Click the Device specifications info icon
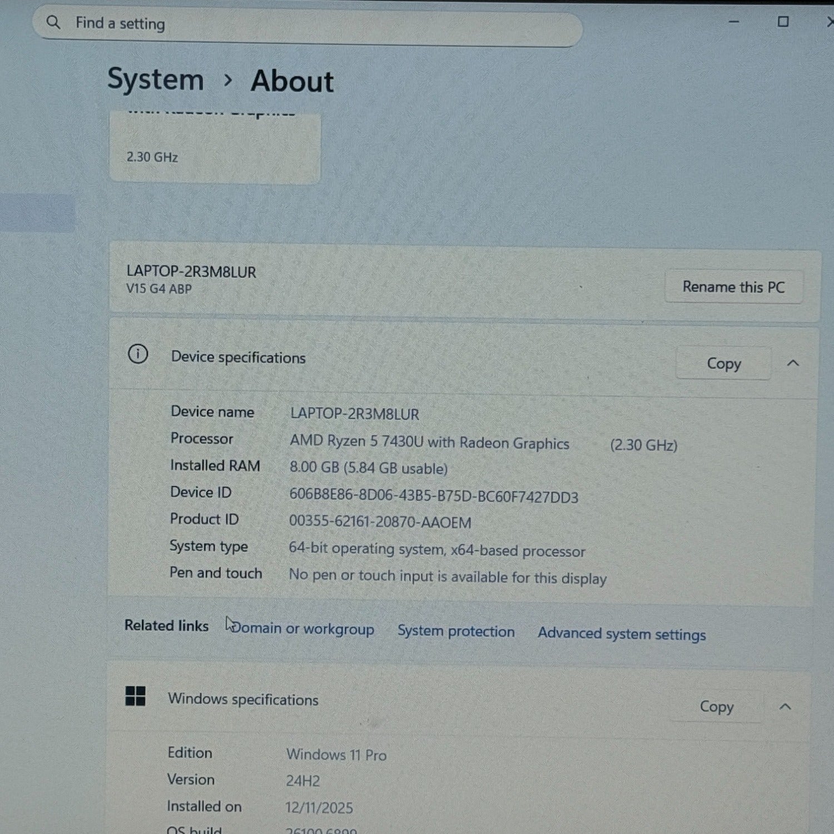 point(138,354)
